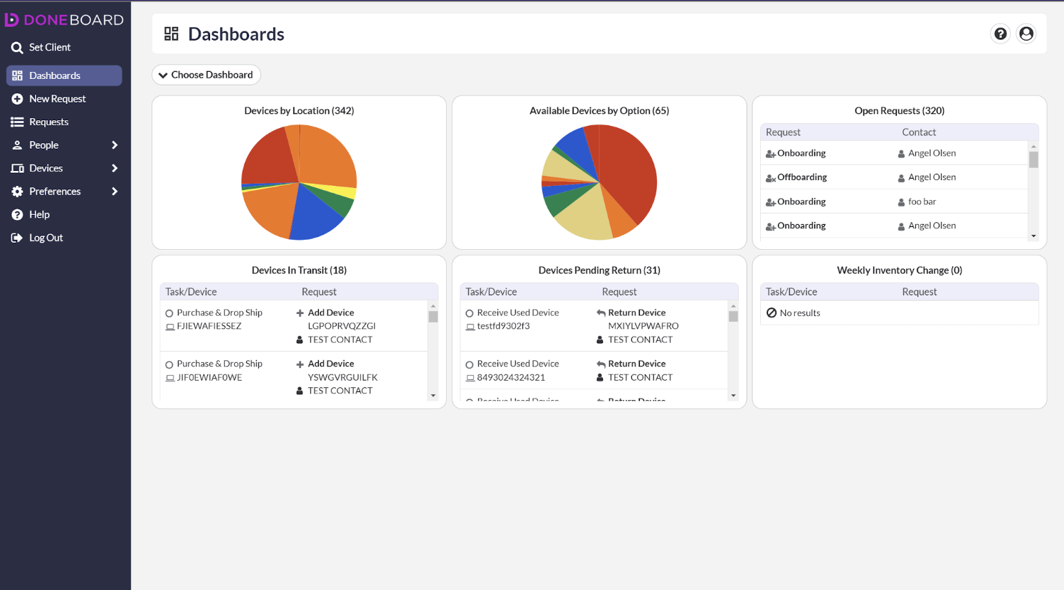Screen dimensions: 1064x590
Task: Click the down arrow of Open Requests scrollbar
Action: (x=1033, y=236)
